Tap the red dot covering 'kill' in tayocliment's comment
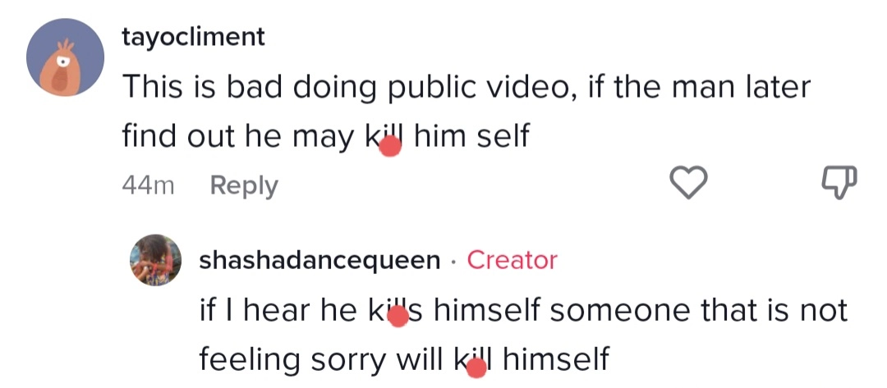This screenshot has height=388, width=887. click(x=390, y=146)
